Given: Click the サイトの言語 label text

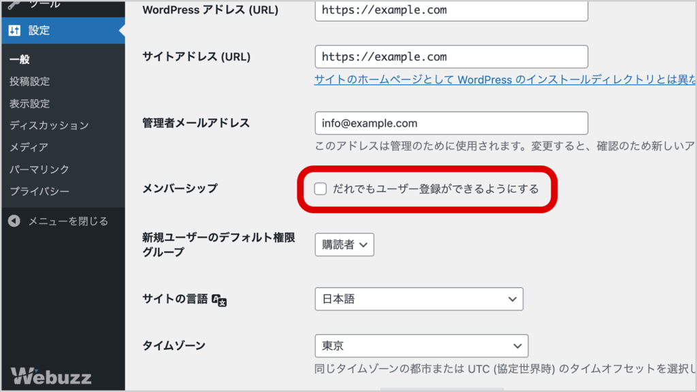Looking at the screenshot, I should click(x=175, y=299).
